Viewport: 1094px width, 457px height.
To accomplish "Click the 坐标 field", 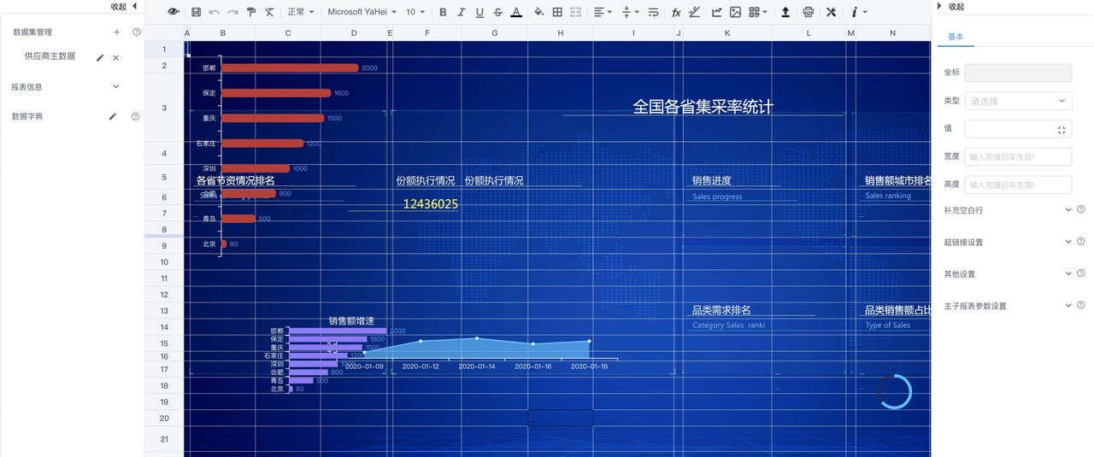I will tap(1018, 73).
